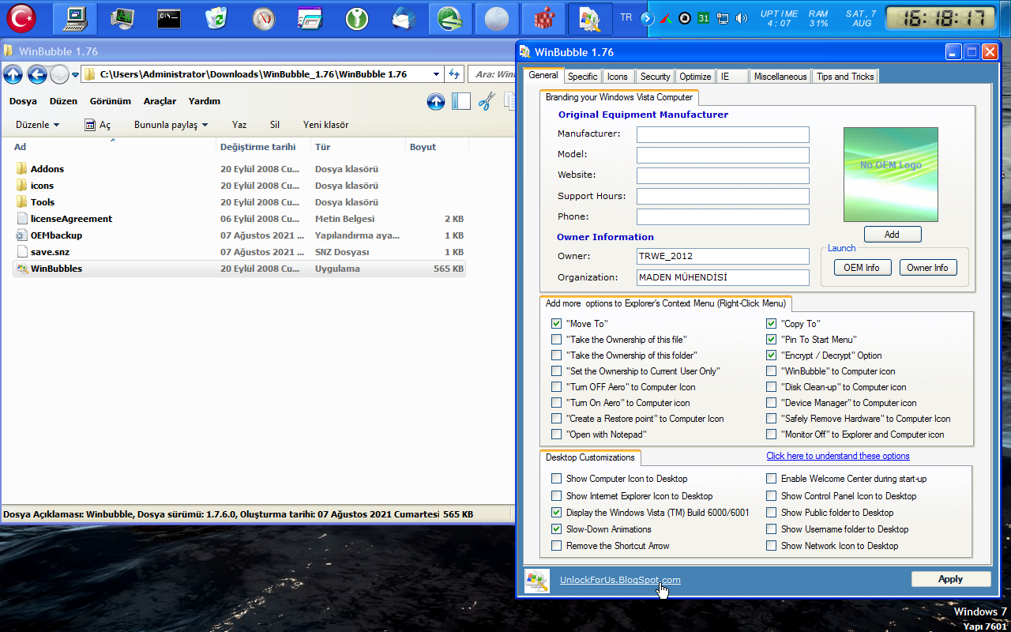The image size is (1011, 632).
Task: Select the Tools folder
Action: point(240,202)
